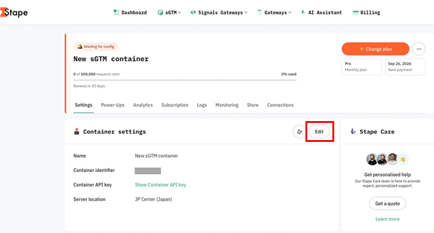Open the Monitoring tab

226,105
